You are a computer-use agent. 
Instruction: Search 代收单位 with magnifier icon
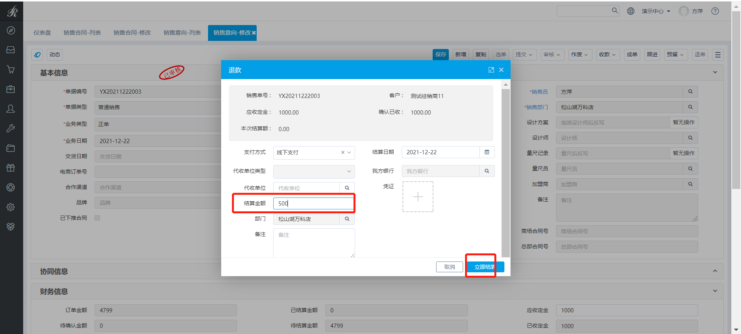(x=347, y=188)
